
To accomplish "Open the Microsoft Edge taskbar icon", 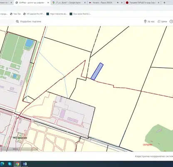I will click(x=2, y=164).
